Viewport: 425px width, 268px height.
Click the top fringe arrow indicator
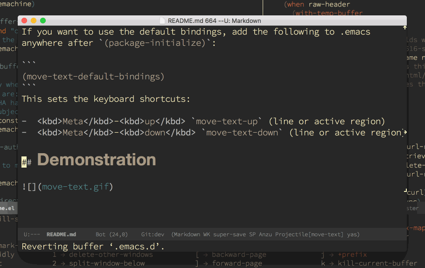[x=404, y=28]
